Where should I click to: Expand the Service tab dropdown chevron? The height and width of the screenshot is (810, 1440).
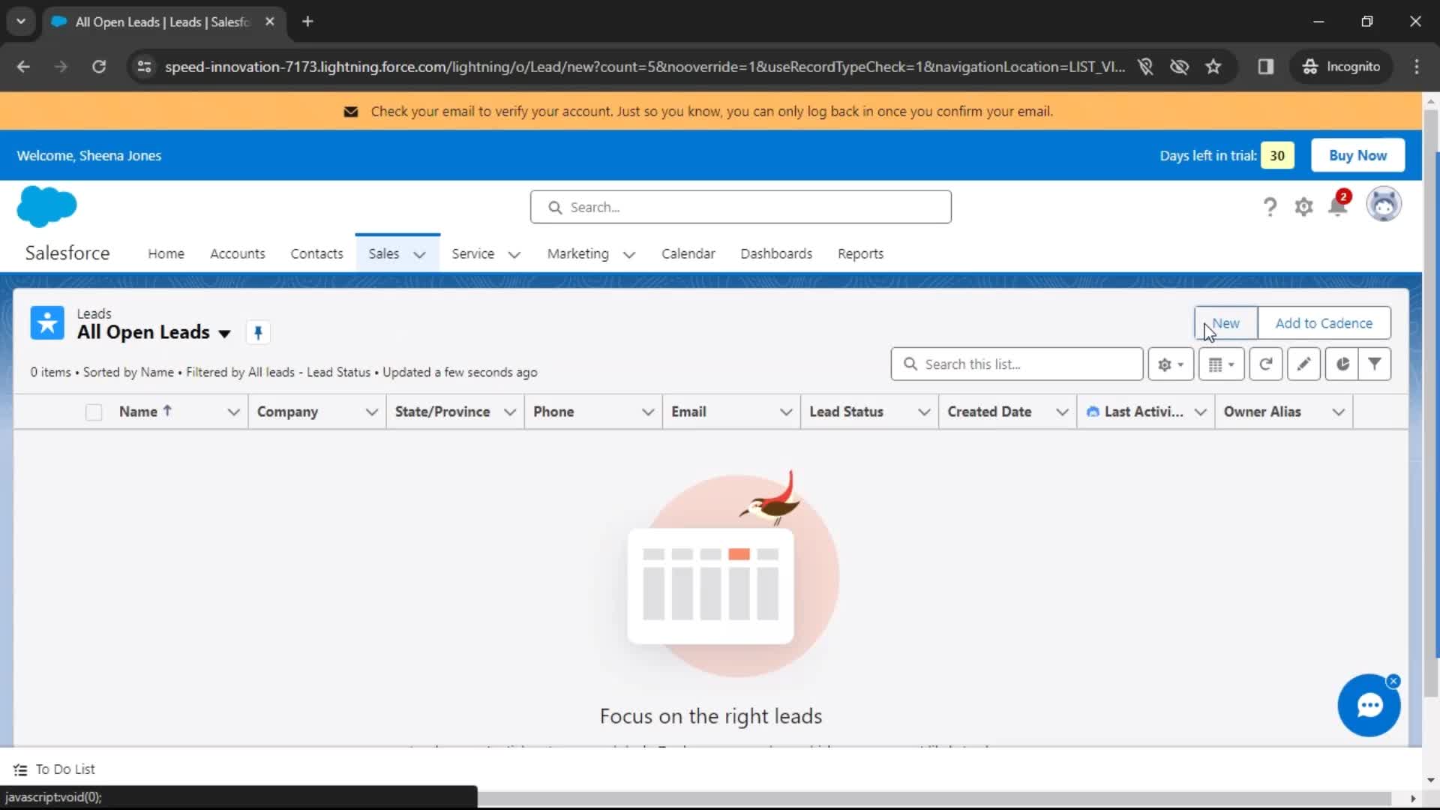point(514,255)
